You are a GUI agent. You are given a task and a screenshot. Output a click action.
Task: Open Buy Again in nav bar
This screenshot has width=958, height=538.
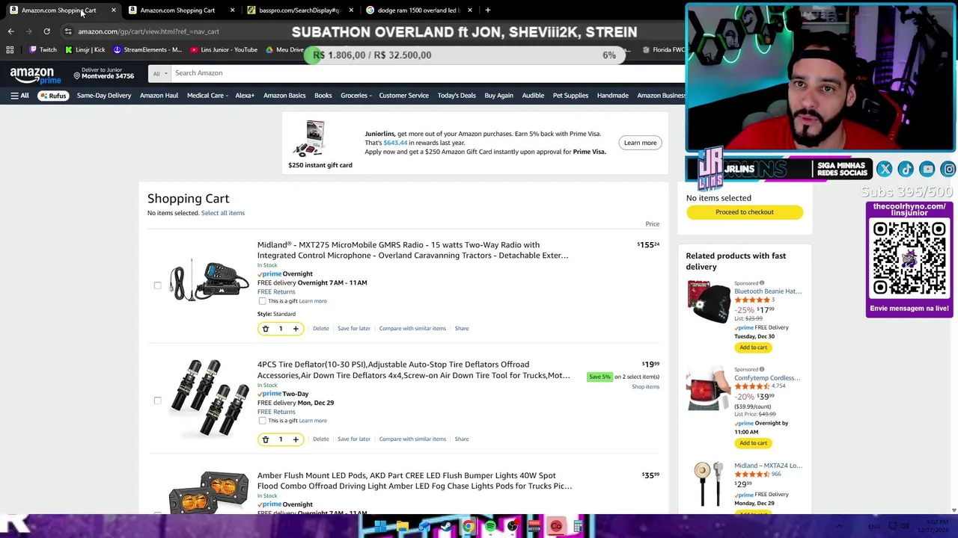(x=498, y=96)
